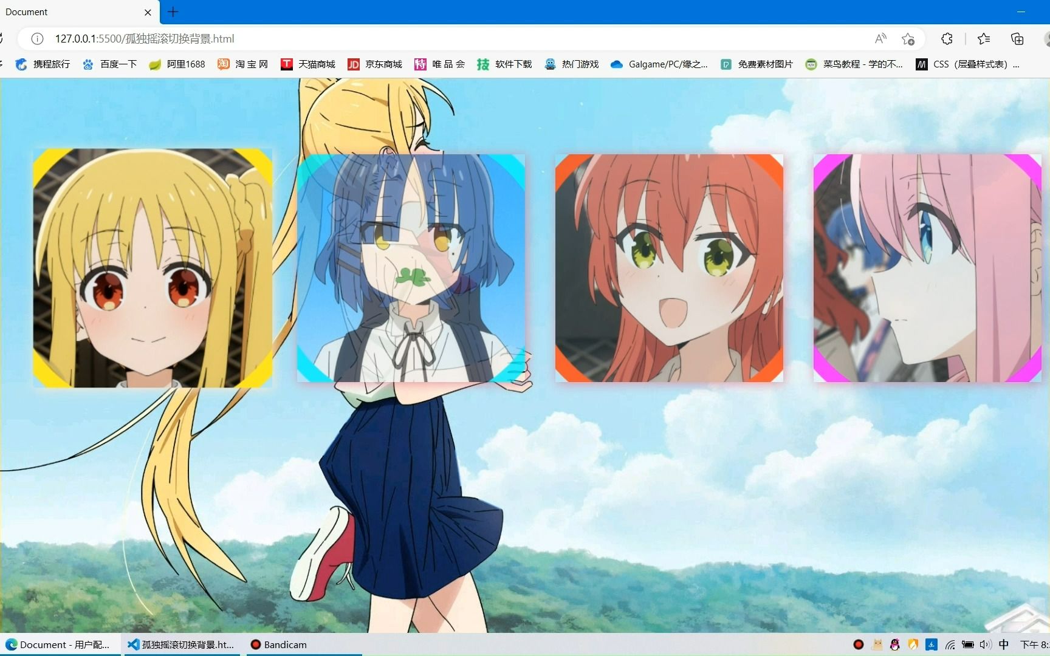Click the blue sailboat tray icon
The image size is (1050, 656).
[932, 644]
